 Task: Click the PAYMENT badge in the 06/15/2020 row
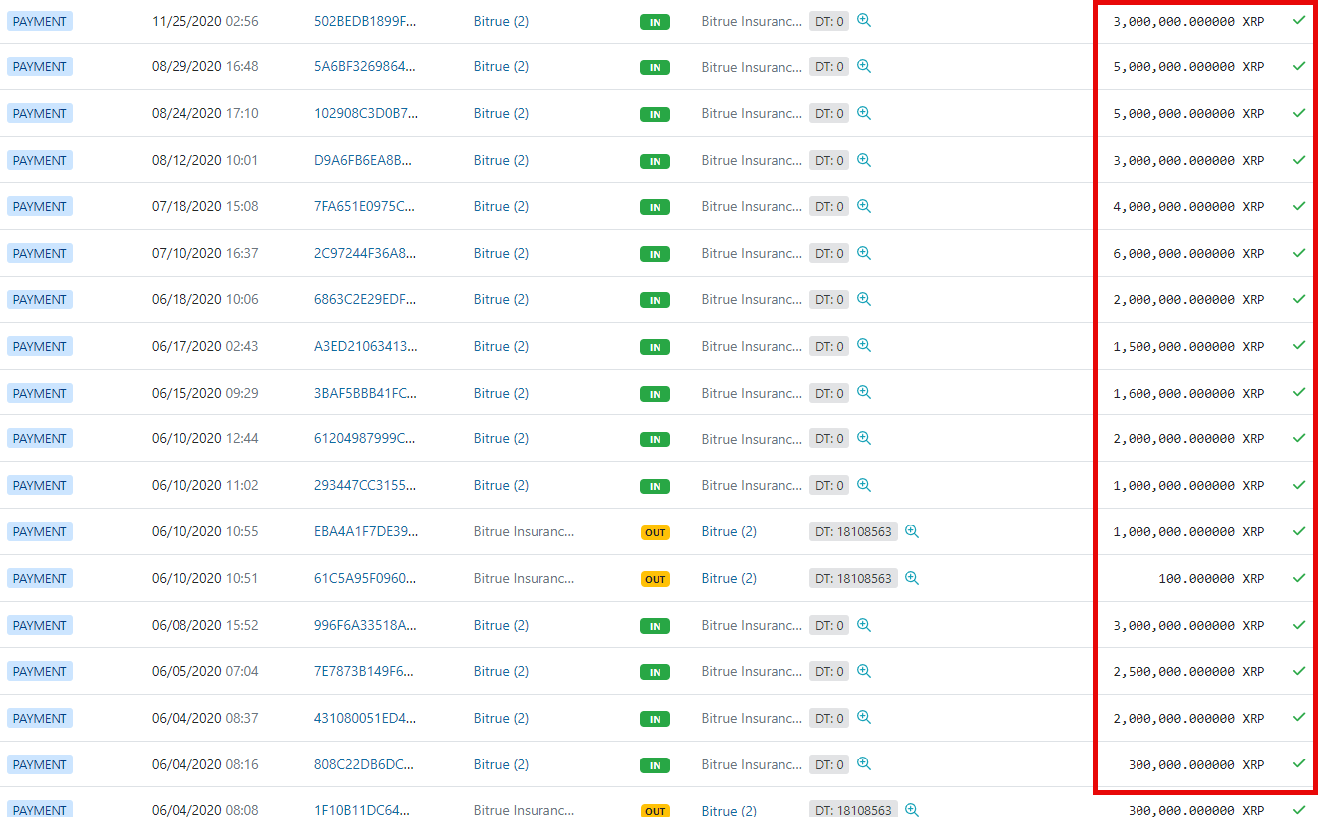[40, 394]
